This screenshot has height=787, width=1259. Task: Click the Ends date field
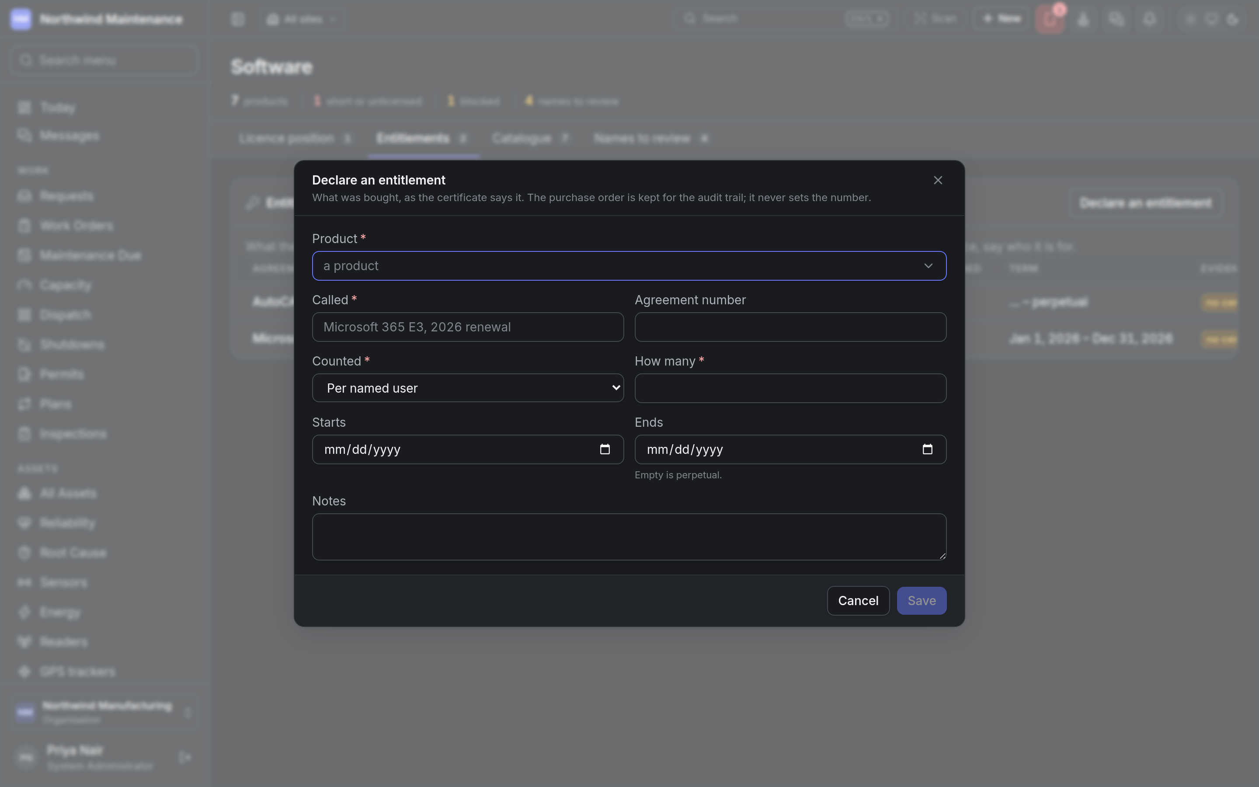[790, 449]
